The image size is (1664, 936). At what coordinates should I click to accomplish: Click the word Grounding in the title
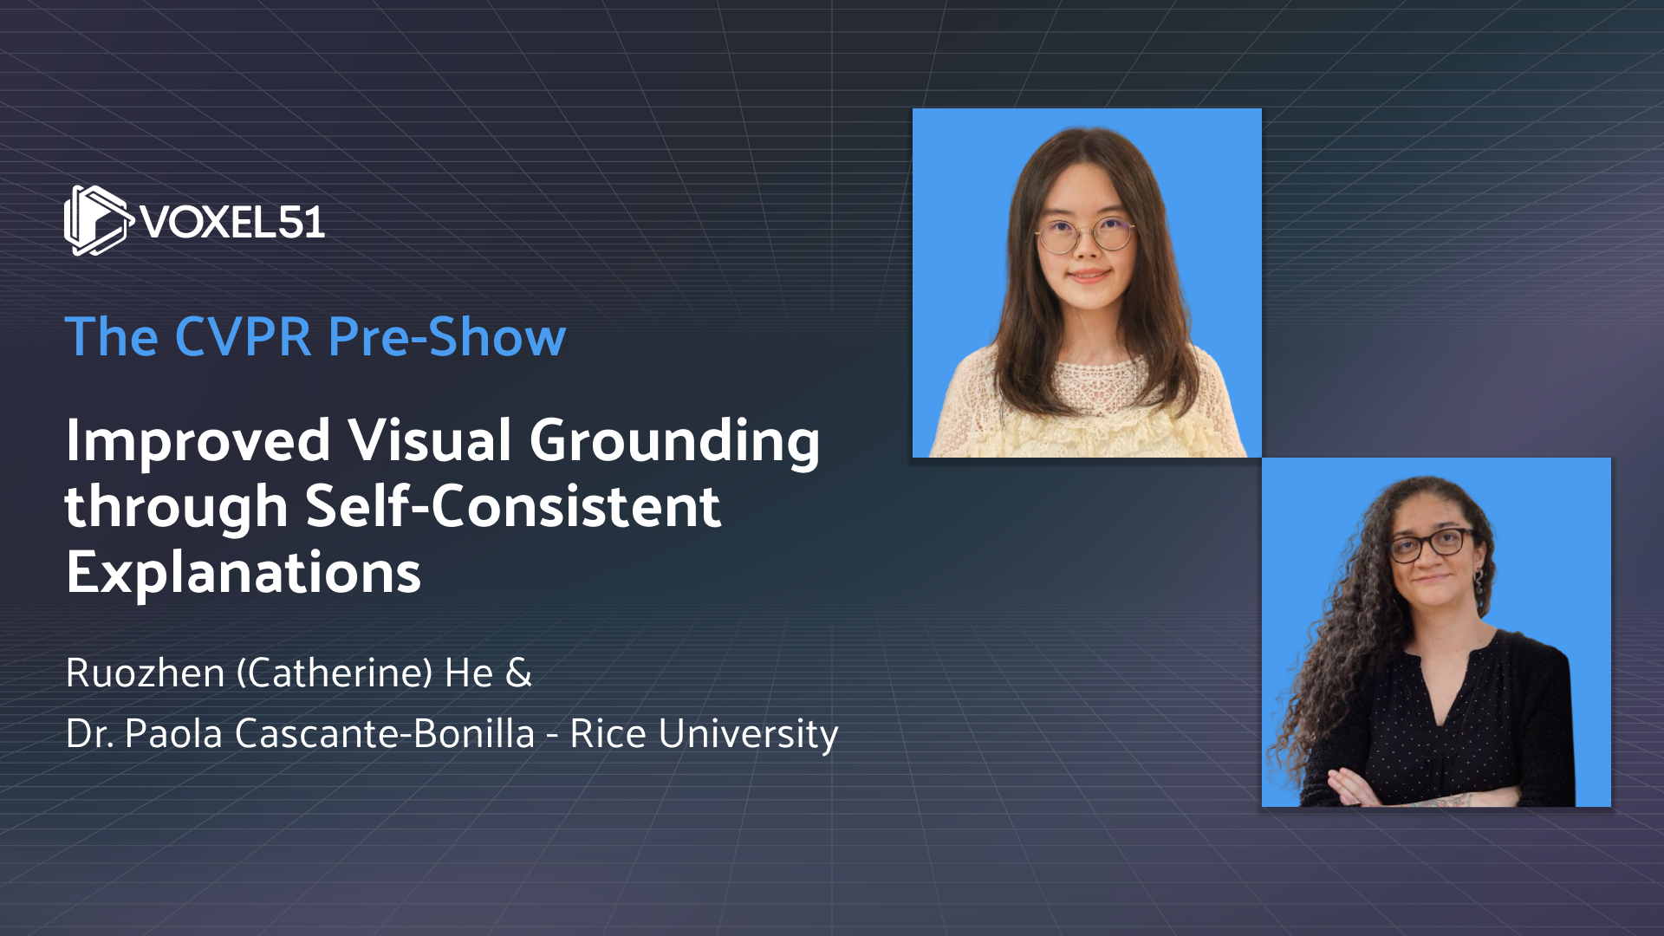click(674, 440)
